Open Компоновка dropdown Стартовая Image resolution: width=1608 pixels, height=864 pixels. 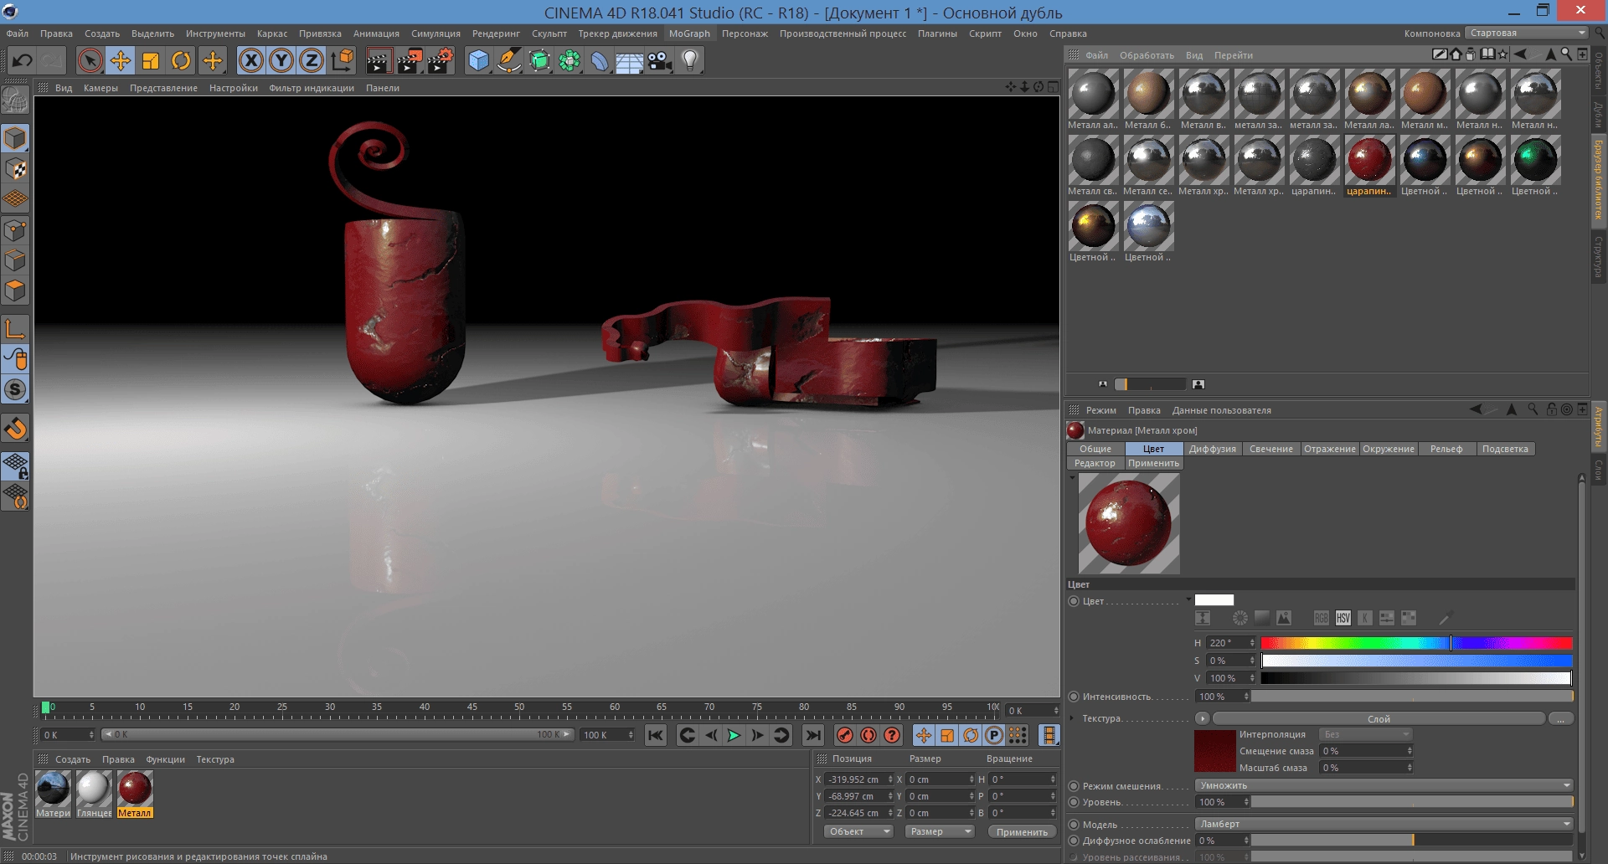[1526, 33]
